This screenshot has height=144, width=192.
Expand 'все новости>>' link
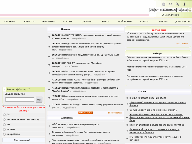(115, 113)
